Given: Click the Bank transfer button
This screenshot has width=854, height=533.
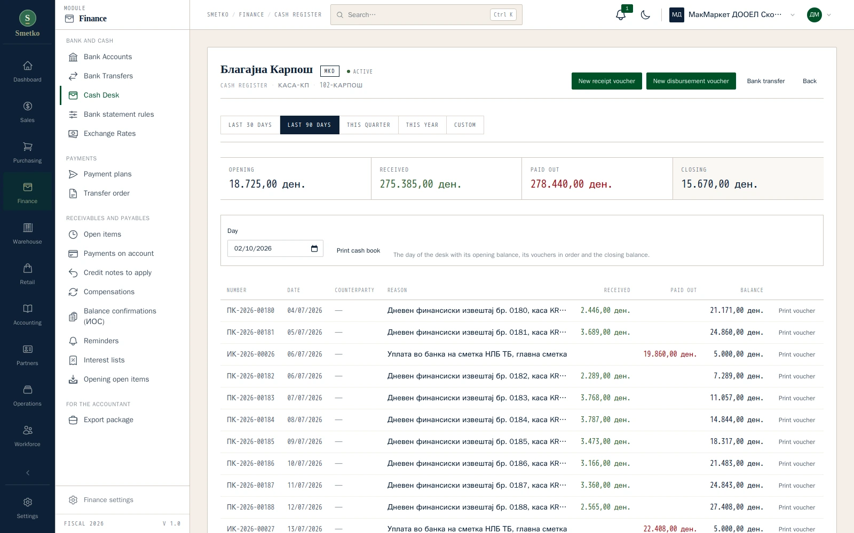Looking at the screenshot, I should tap(766, 81).
